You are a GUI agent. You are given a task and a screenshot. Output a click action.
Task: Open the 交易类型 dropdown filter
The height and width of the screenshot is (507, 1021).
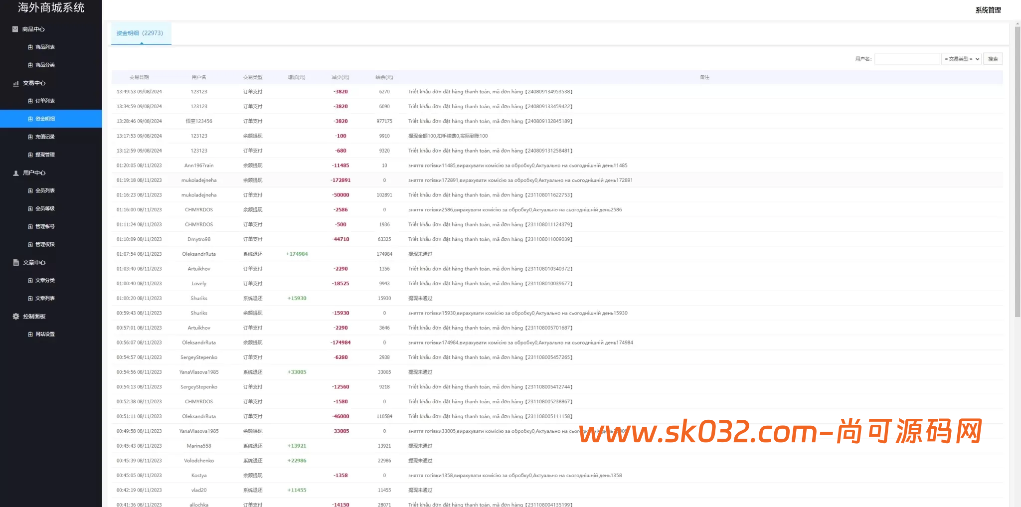(961, 59)
